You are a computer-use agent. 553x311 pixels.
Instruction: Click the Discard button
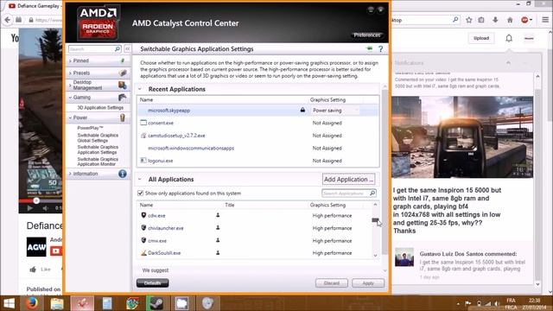[332, 282]
